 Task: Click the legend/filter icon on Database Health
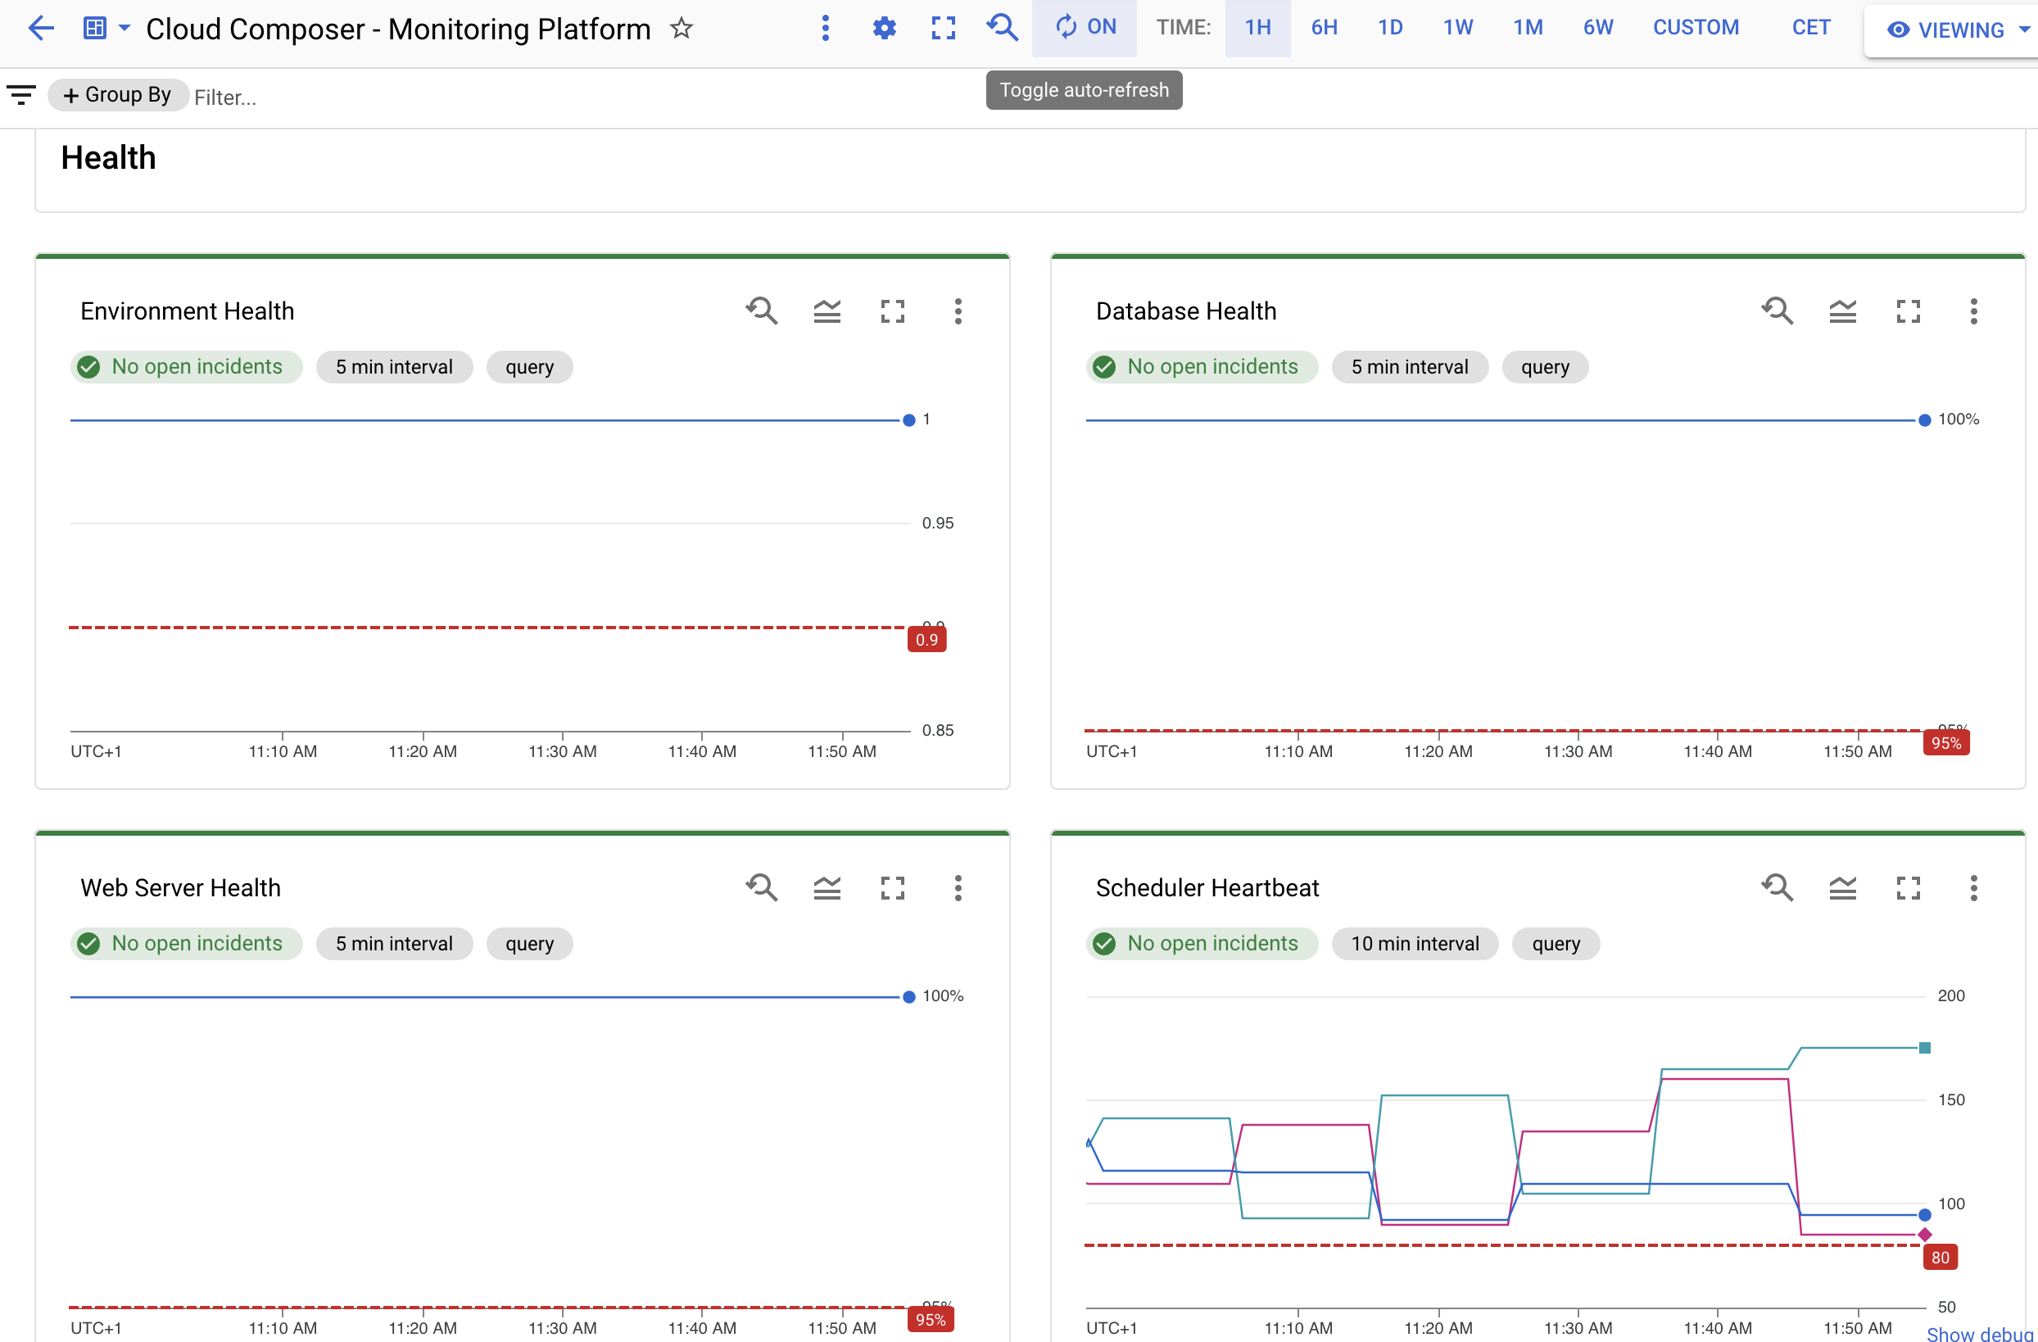coord(1845,311)
